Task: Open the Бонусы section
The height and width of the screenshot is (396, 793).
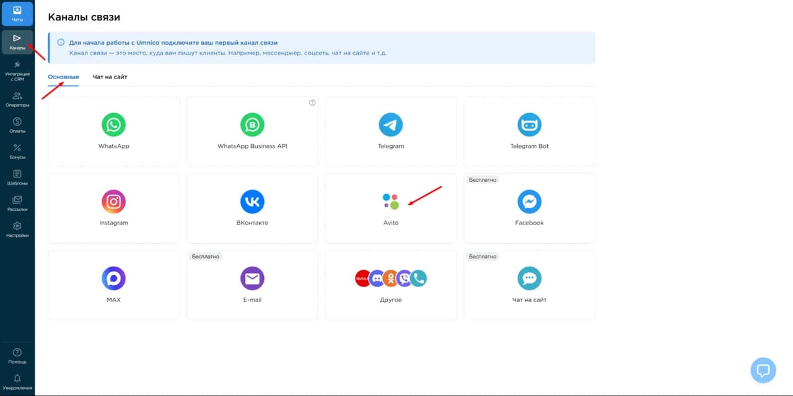Action: (x=17, y=152)
